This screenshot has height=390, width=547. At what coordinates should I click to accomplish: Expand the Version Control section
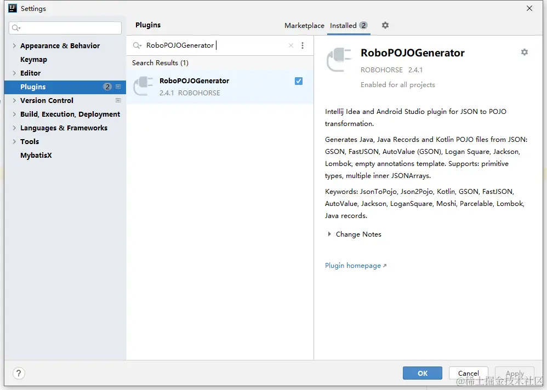pyautogui.click(x=14, y=100)
